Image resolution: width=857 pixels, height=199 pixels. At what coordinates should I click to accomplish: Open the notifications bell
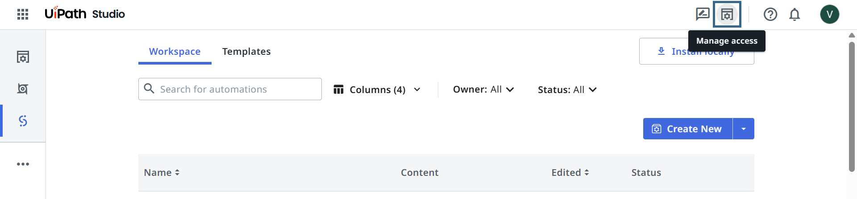coord(795,14)
